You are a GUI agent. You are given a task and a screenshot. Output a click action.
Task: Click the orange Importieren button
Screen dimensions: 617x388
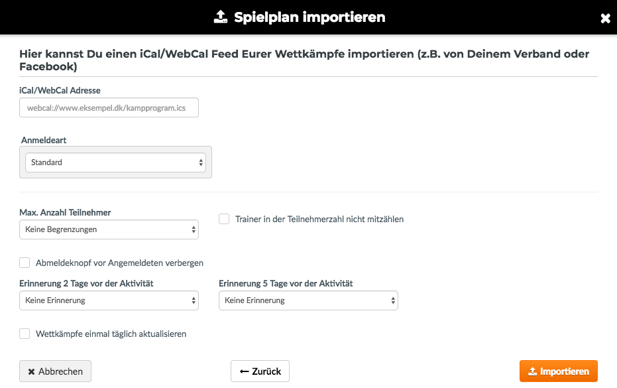point(559,371)
